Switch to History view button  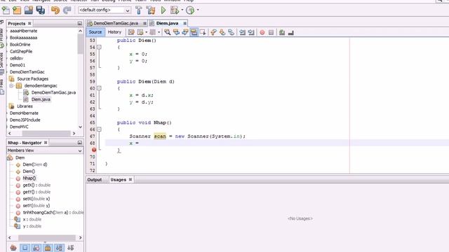click(x=114, y=32)
